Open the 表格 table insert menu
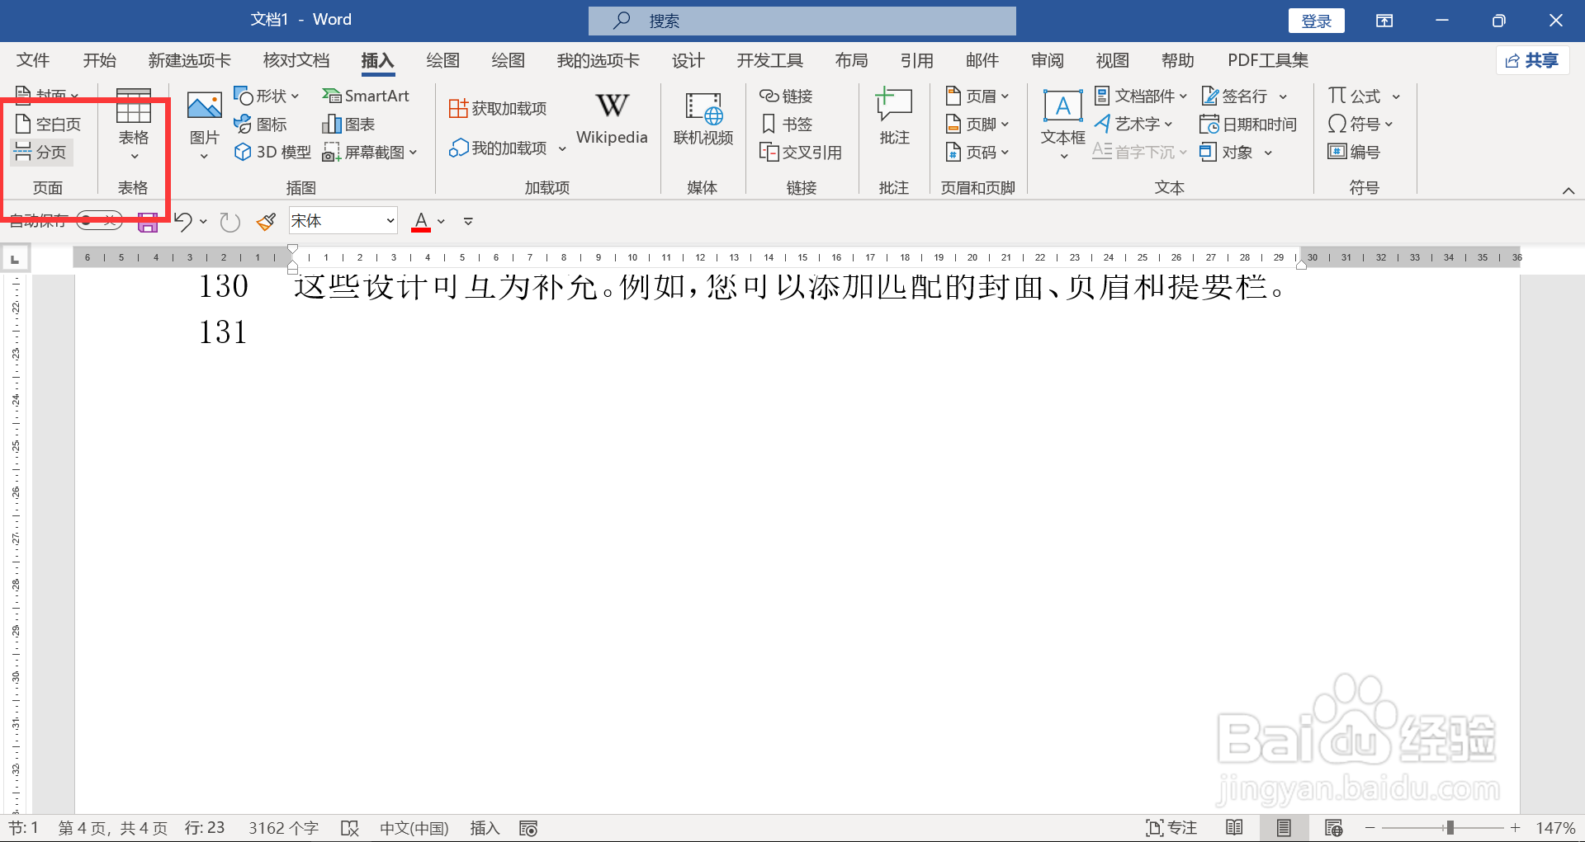Image resolution: width=1585 pixels, height=842 pixels. [134, 125]
